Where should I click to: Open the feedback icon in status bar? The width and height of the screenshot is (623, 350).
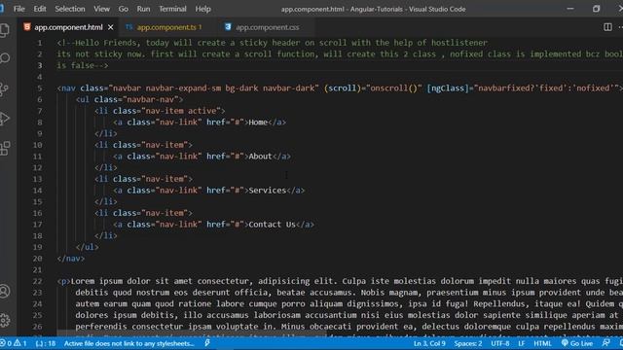605,343
